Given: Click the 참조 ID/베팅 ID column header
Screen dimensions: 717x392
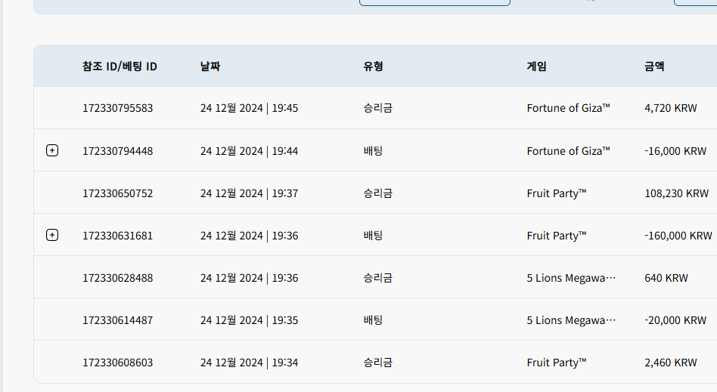Looking at the screenshot, I should [119, 66].
